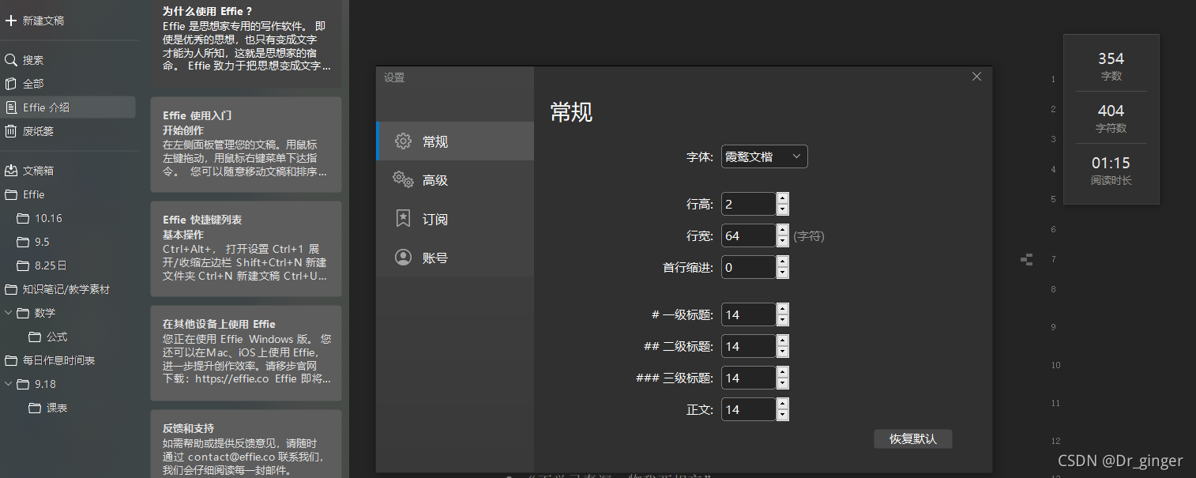Switch to the 账号 settings tab

tap(455, 258)
